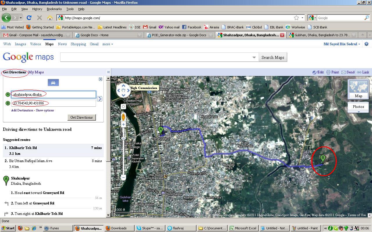Open search box suggestions dropdown arrow
This screenshot has height=232, width=372.
click(254, 57)
